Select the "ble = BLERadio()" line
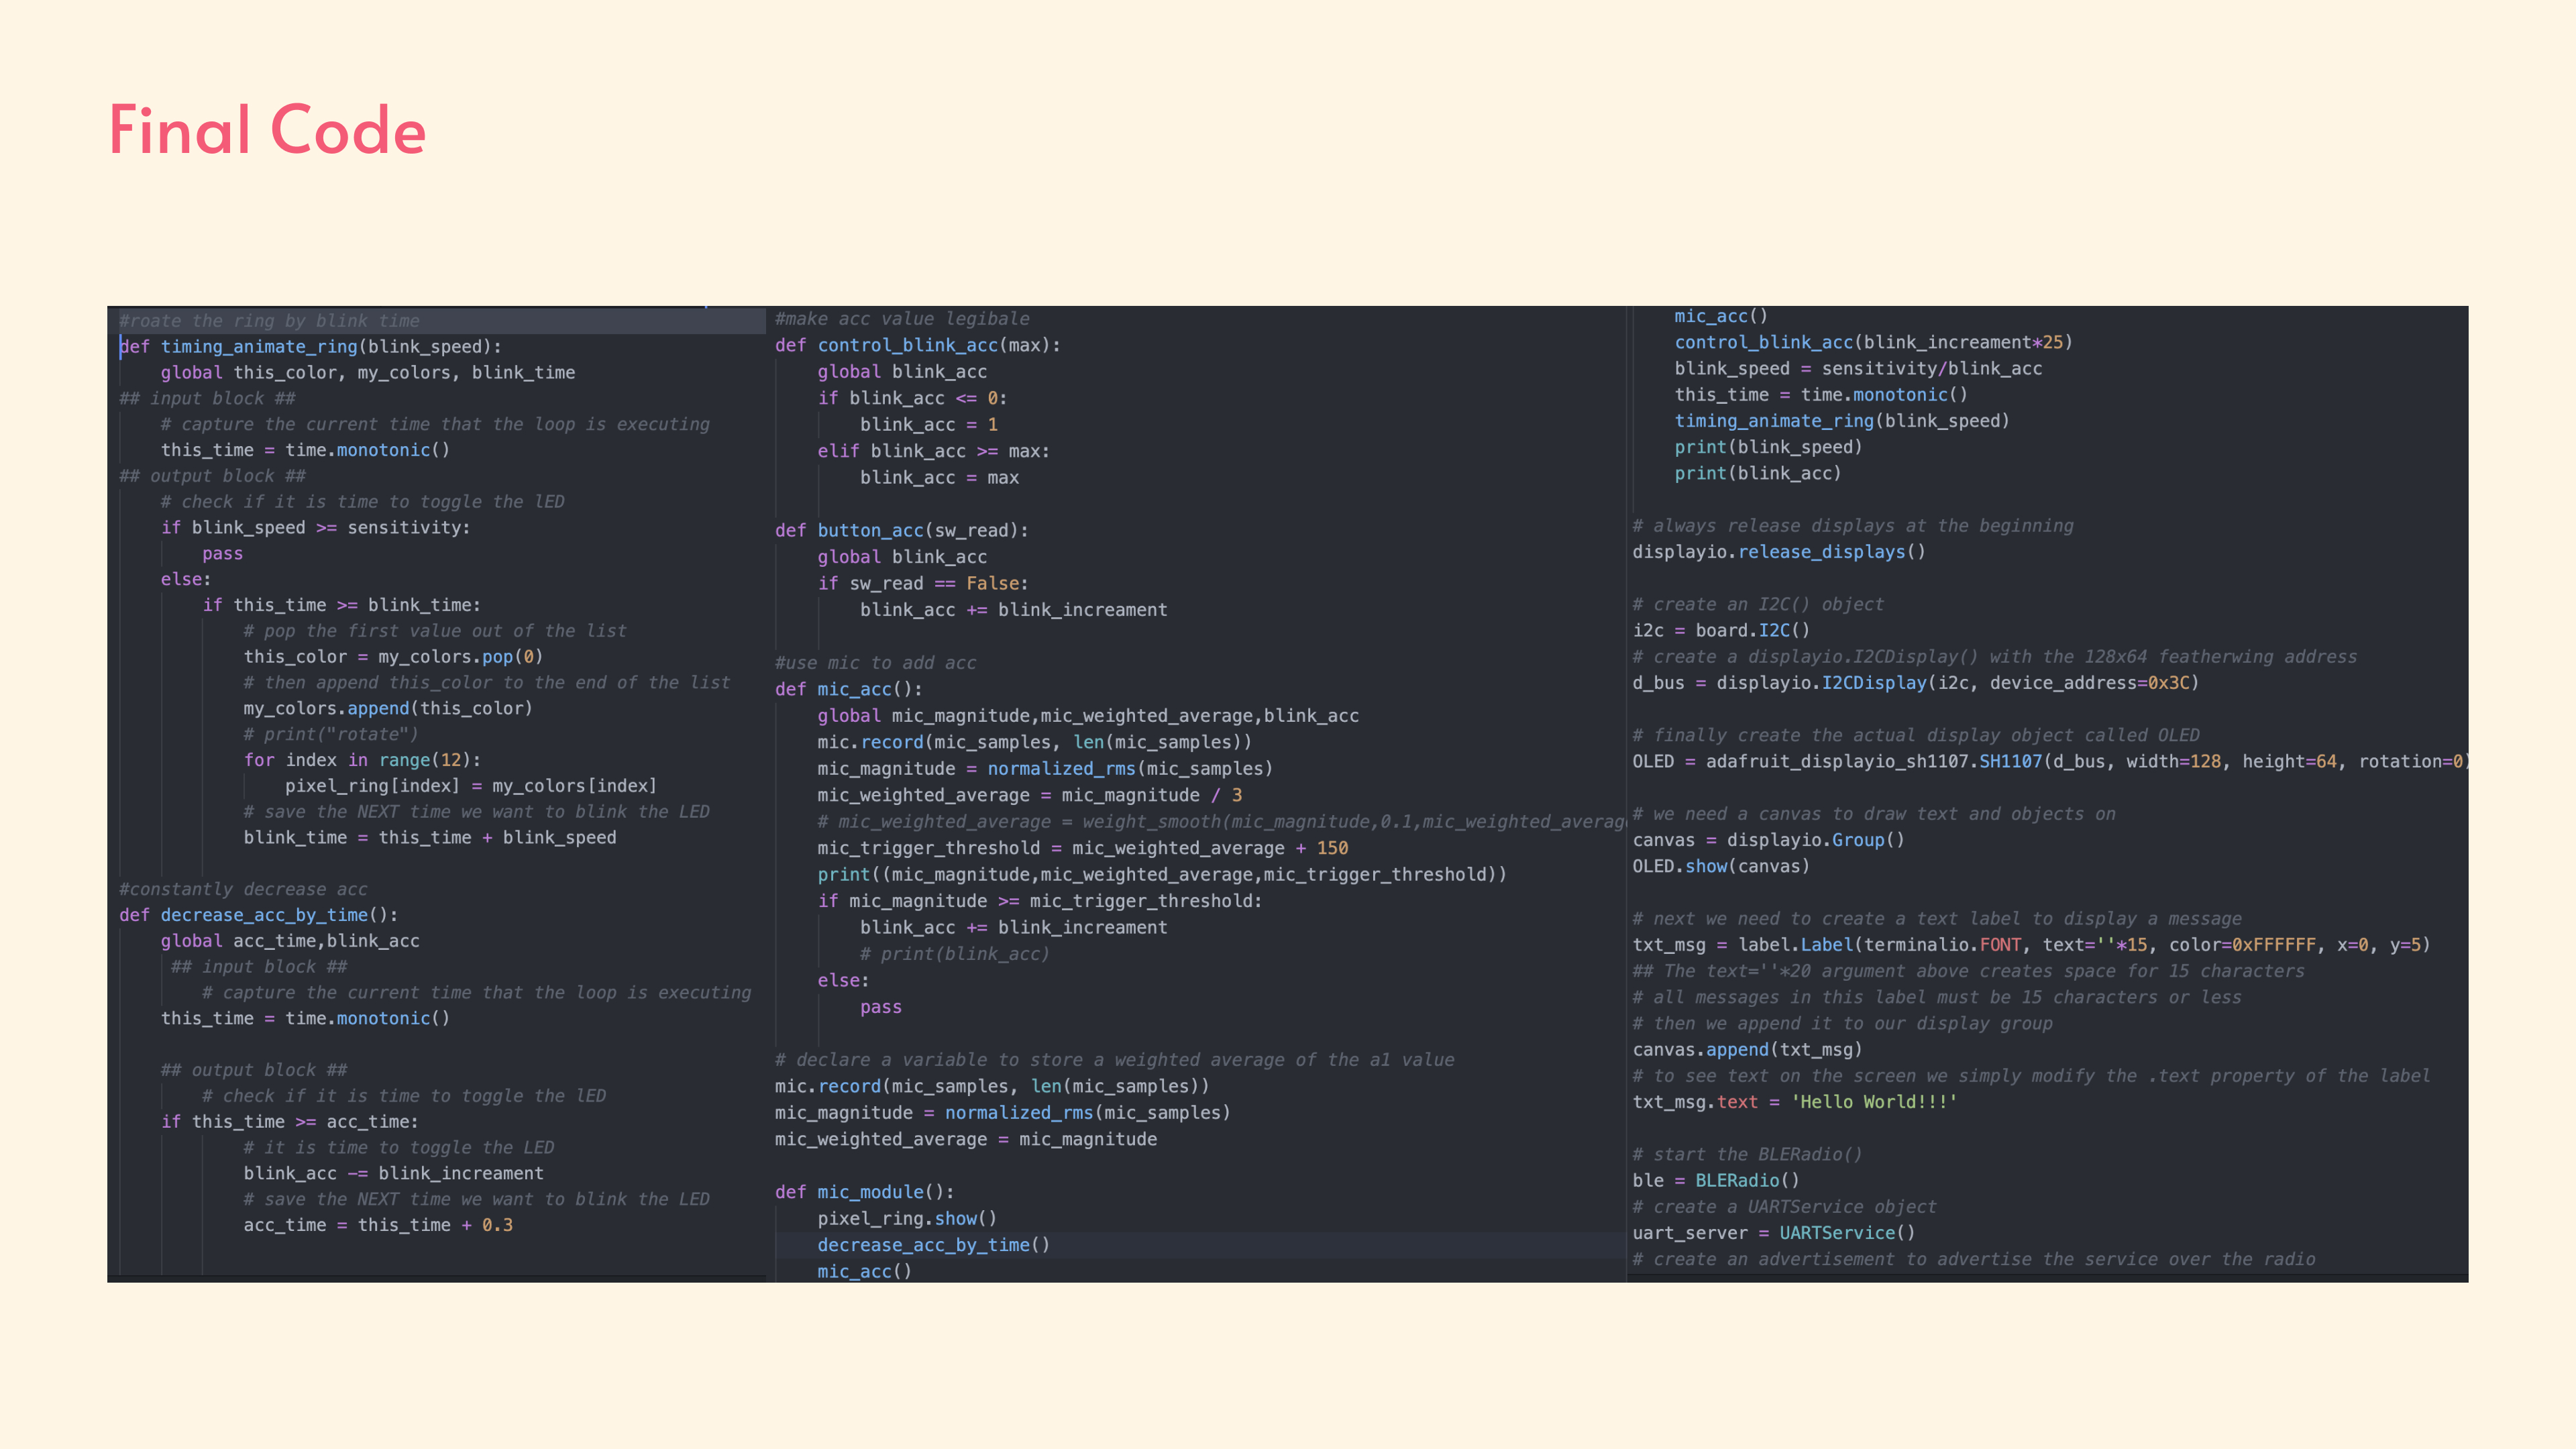 (x=1716, y=1181)
